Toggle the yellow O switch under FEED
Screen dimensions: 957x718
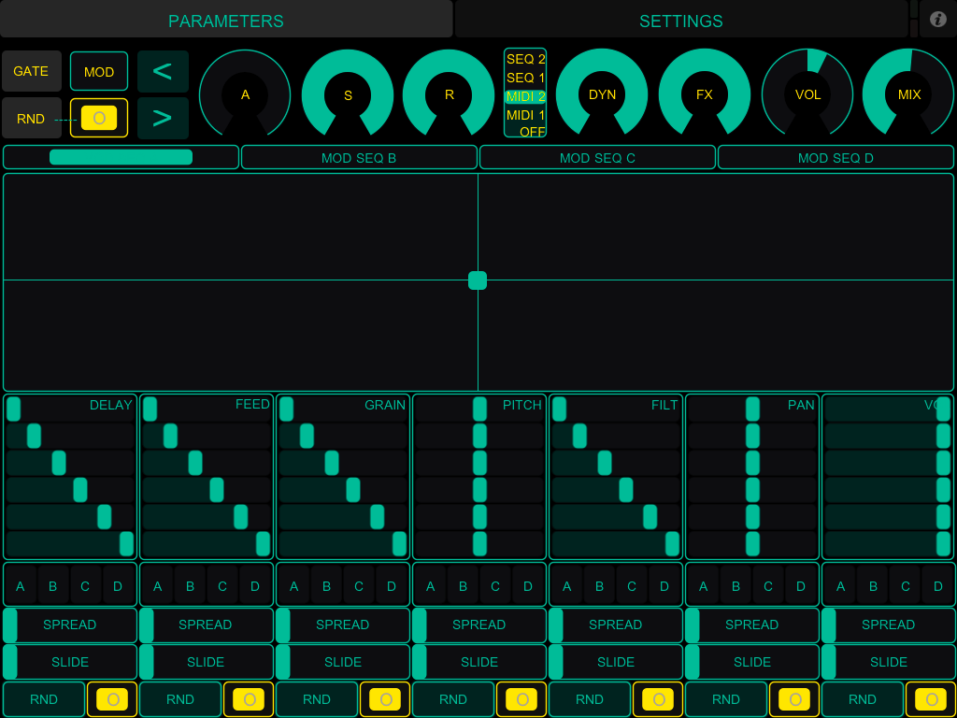coord(249,699)
